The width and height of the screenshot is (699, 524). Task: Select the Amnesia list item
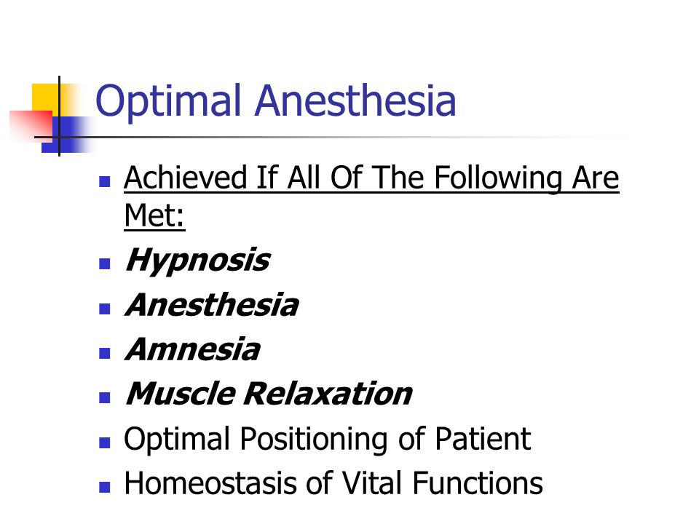(192, 350)
